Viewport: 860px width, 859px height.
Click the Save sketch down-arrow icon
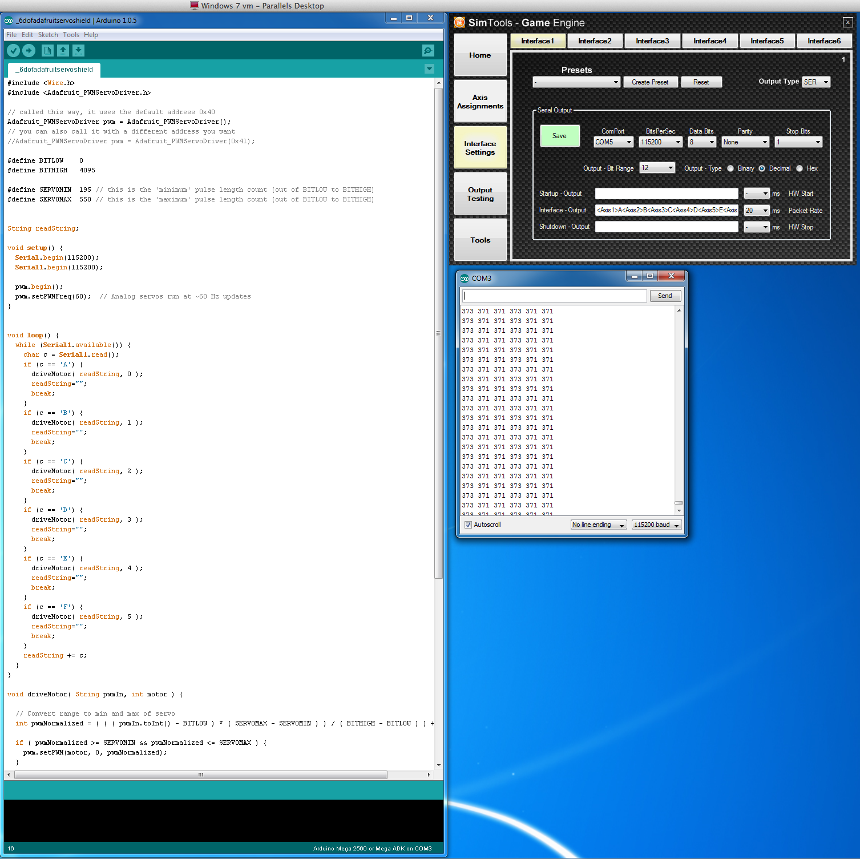pyautogui.click(x=79, y=51)
